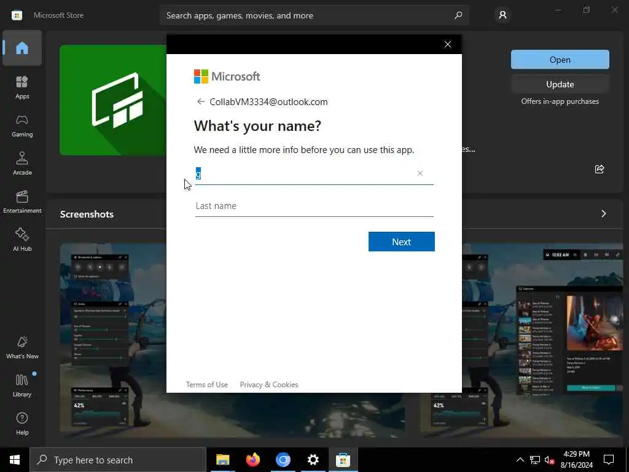Image resolution: width=629 pixels, height=472 pixels.
Task: Go to Home in Store sidebar
Action: tap(22, 48)
